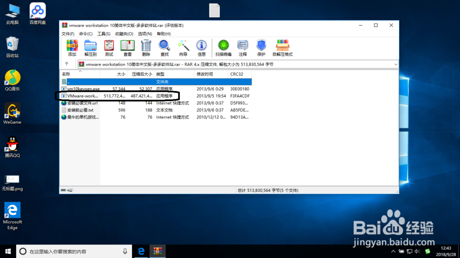Select the 最牛的单机游戏 shortcut row
The width and height of the screenshot is (460, 258).
pyautogui.click(x=156, y=117)
